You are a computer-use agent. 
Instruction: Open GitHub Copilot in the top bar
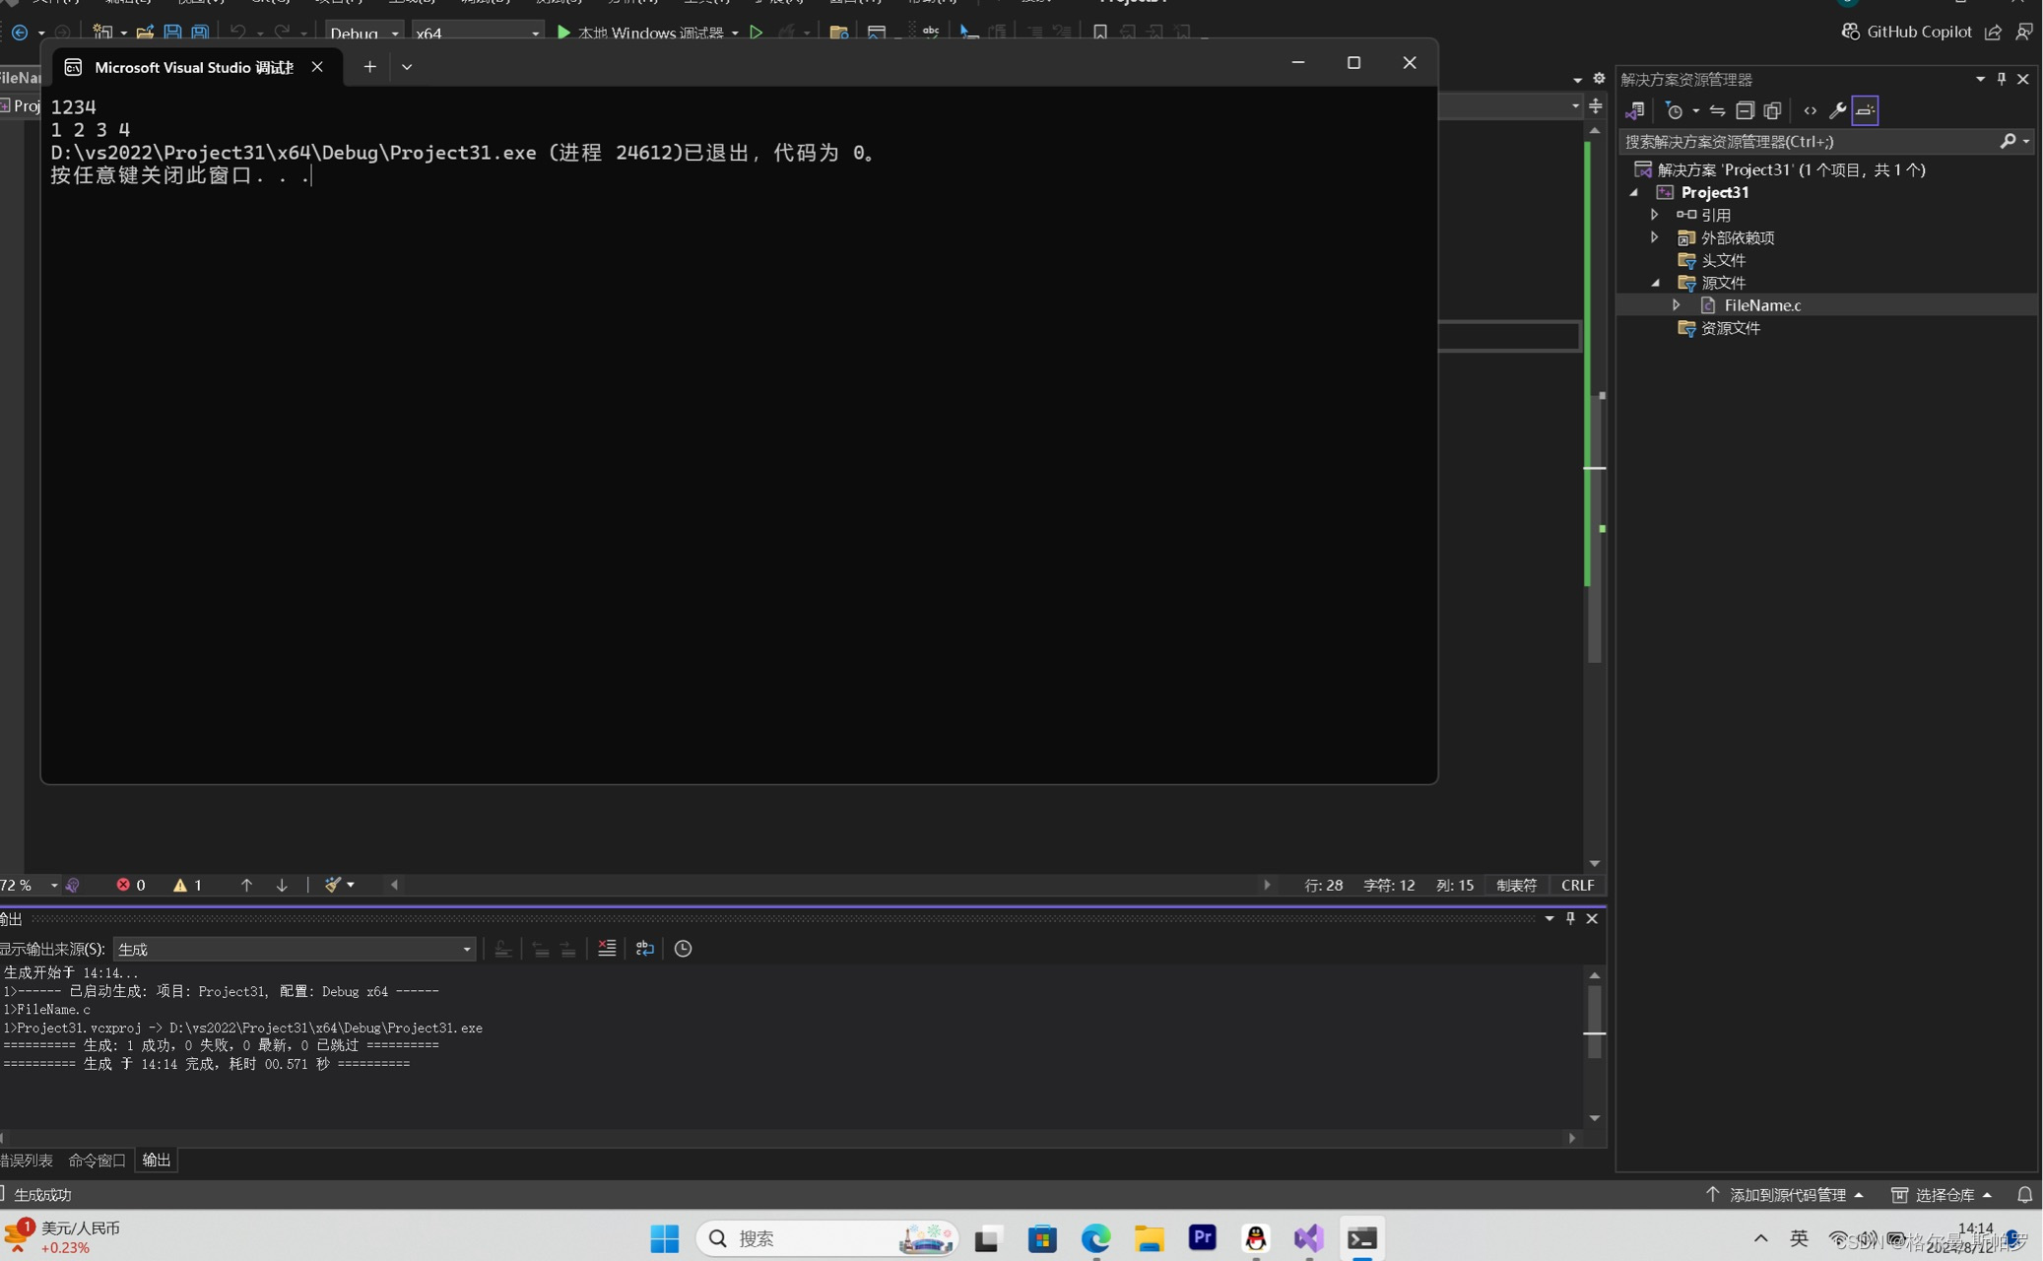[x=1906, y=32]
